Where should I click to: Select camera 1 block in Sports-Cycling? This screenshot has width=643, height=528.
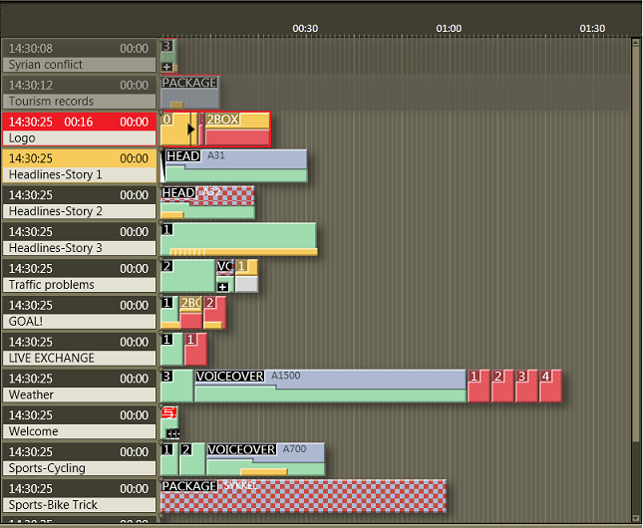coord(169,459)
